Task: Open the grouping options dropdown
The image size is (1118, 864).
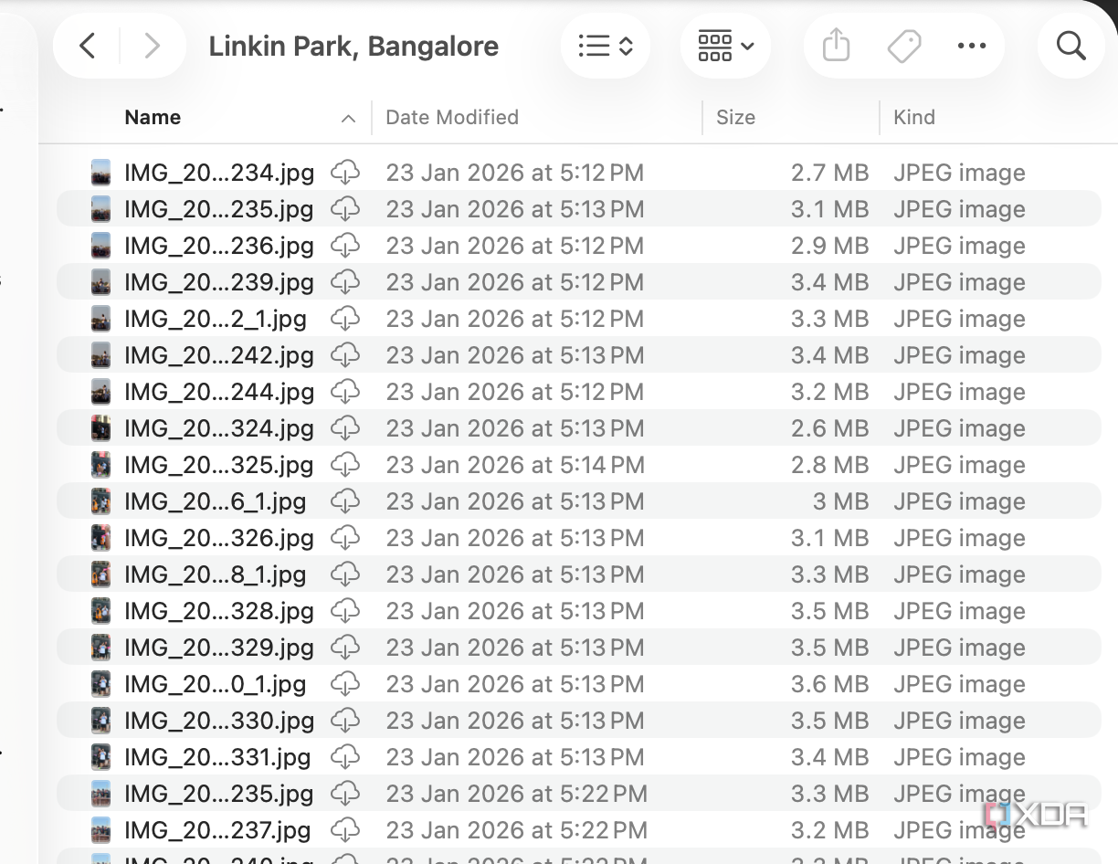Action: [725, 46]
